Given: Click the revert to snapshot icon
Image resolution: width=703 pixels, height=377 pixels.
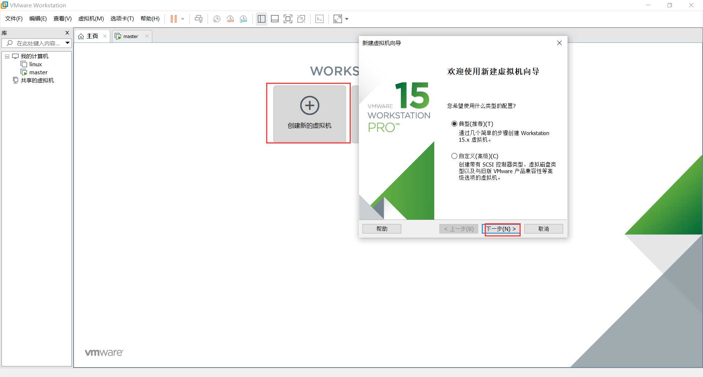Looking at the screenshot, I should point(230,19).
